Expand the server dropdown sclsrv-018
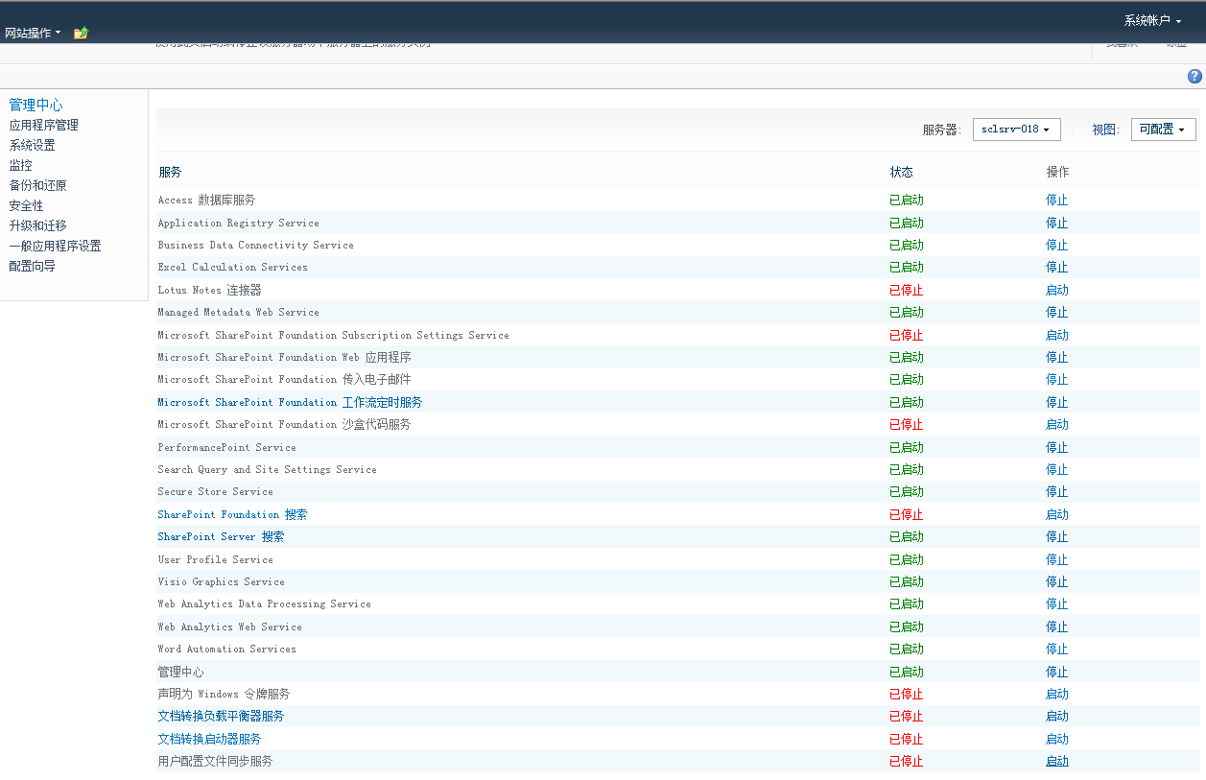 click(1017, 130)
